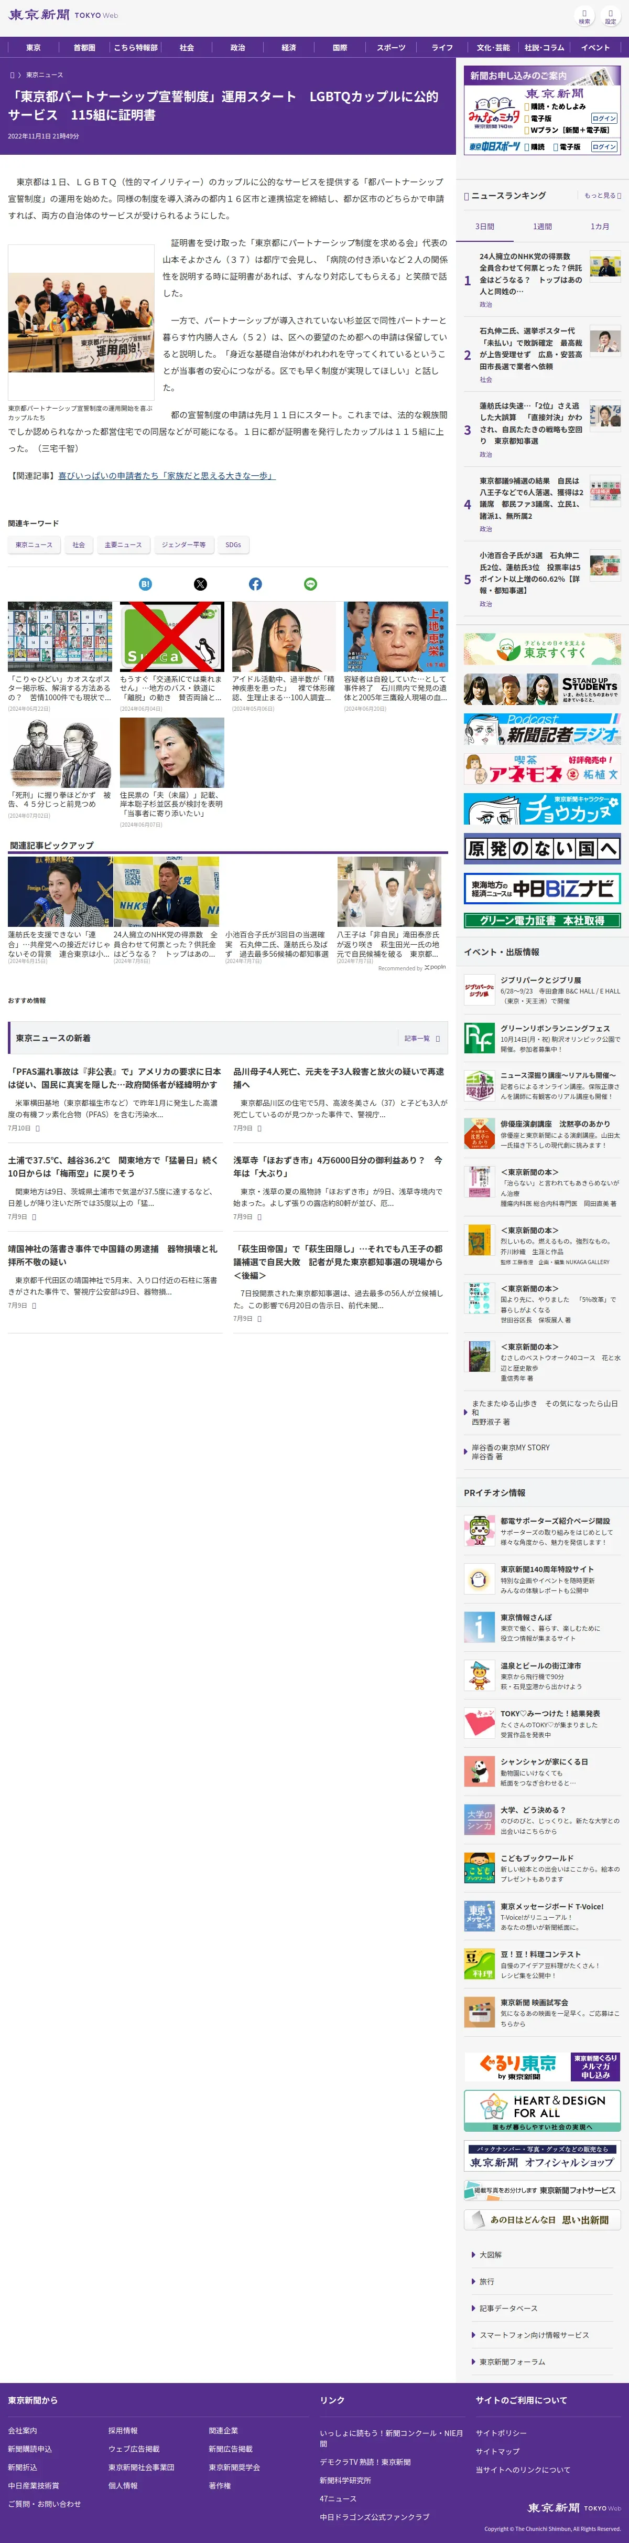This screenshot has width=629, height=2543.
Task: Click 東京すくすく banner
Action: click(542, 649)
